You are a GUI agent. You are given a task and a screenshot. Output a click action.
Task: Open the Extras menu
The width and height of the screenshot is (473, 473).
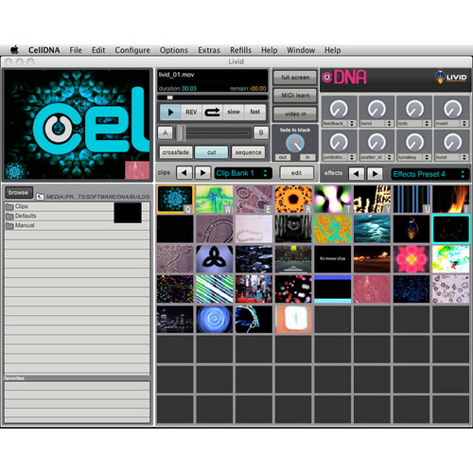[x=209, y=50]
